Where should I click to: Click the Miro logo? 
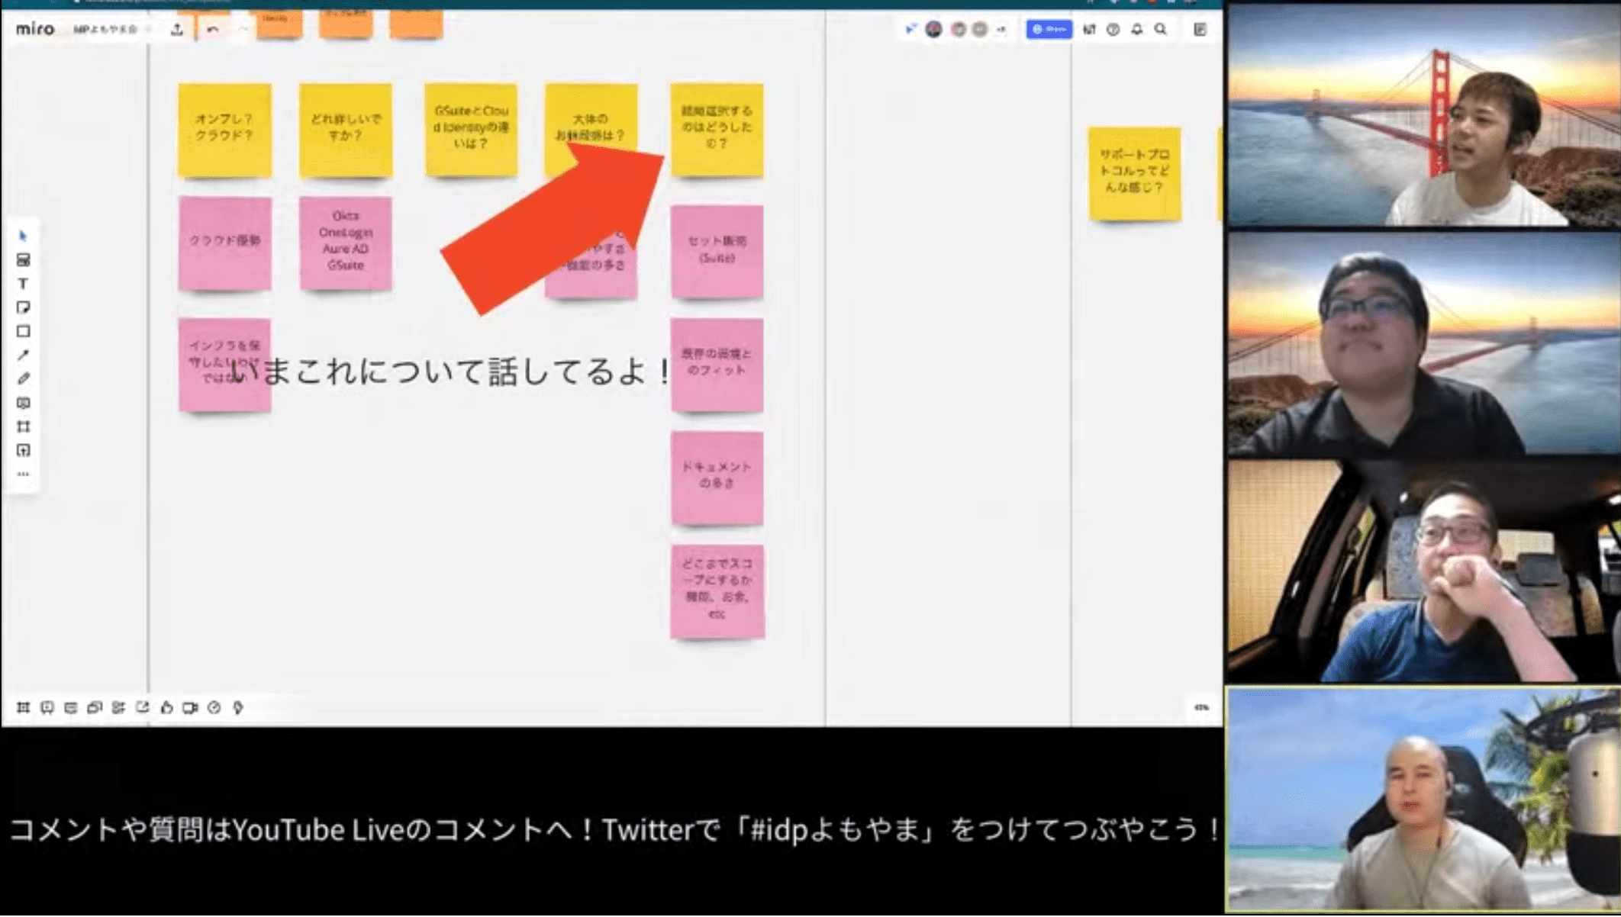point(35,29)
